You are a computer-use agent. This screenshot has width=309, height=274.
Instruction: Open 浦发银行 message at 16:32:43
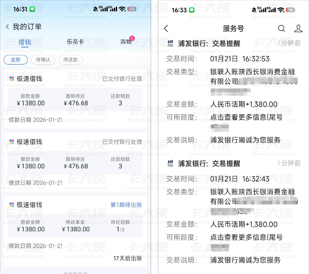click(x=233, y=212)
